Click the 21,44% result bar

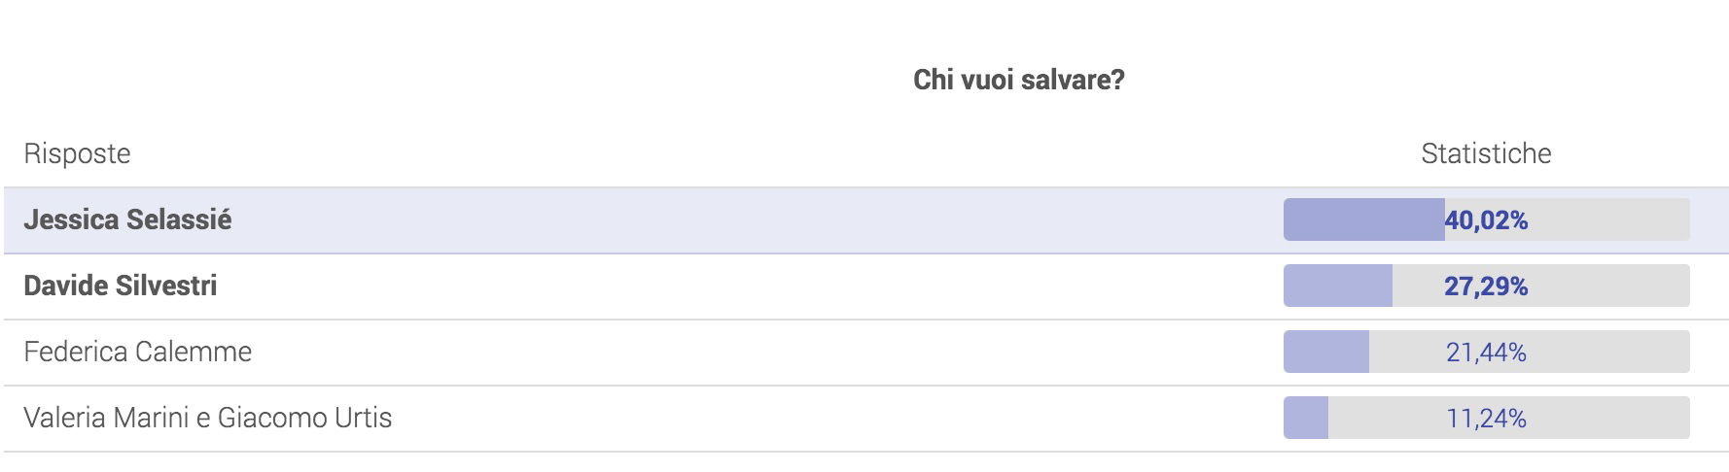(1486, 352)
